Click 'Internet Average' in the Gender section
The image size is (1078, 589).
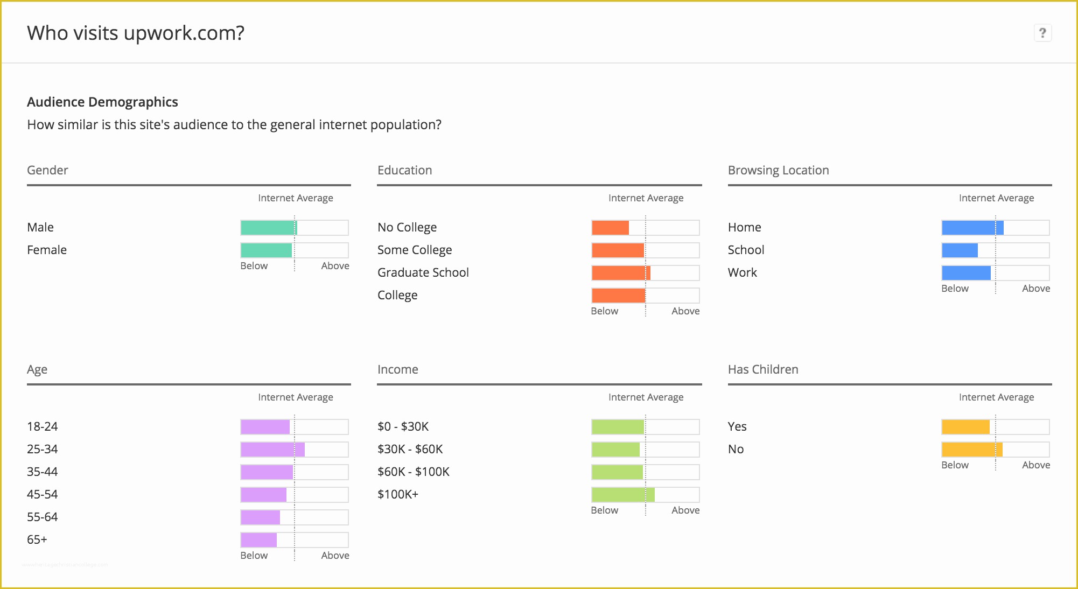coord(296,198)
